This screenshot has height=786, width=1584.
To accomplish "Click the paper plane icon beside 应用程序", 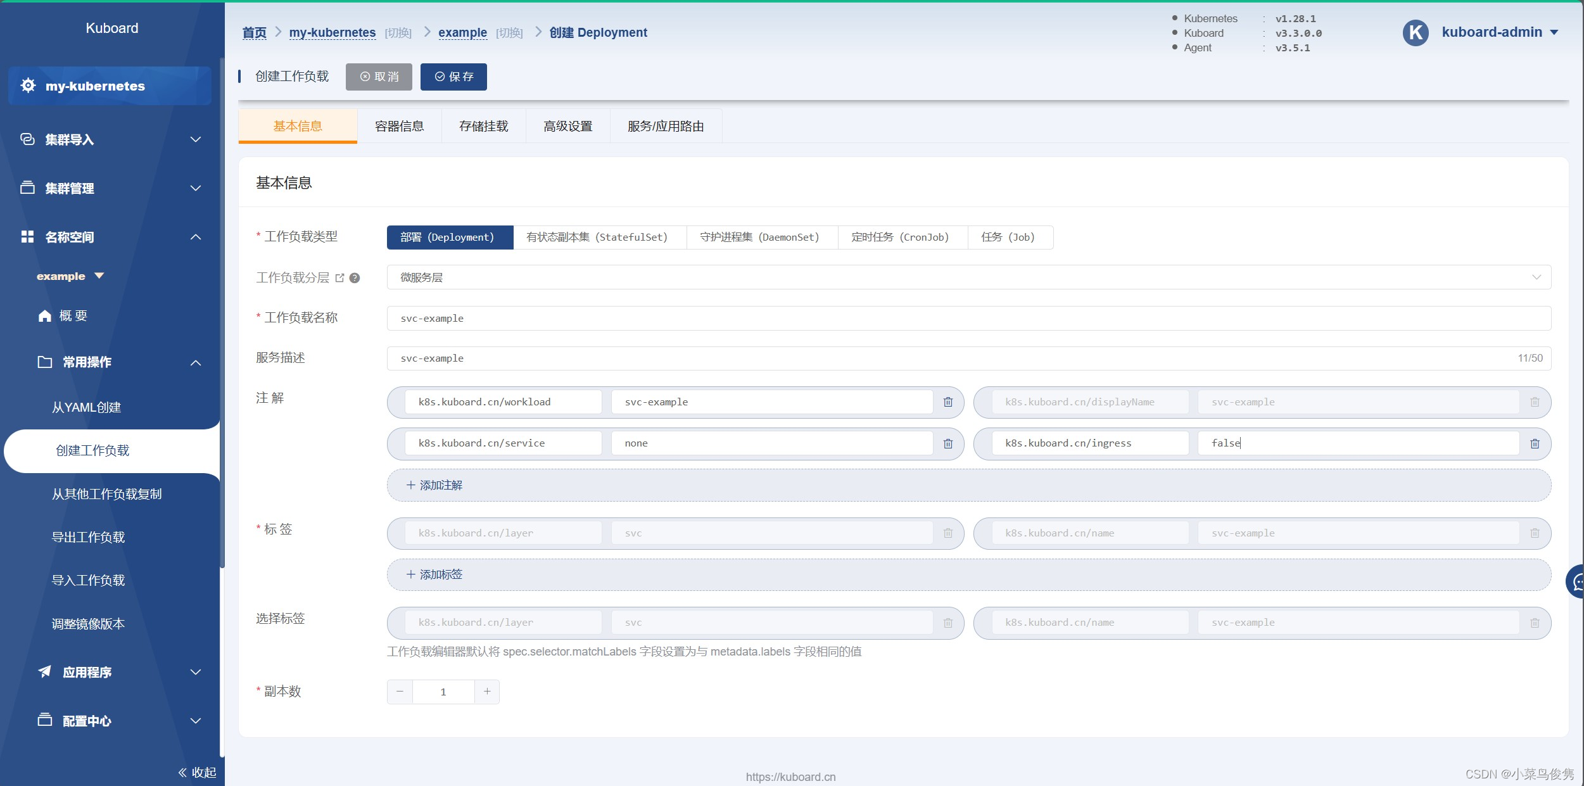I will 45,671.
